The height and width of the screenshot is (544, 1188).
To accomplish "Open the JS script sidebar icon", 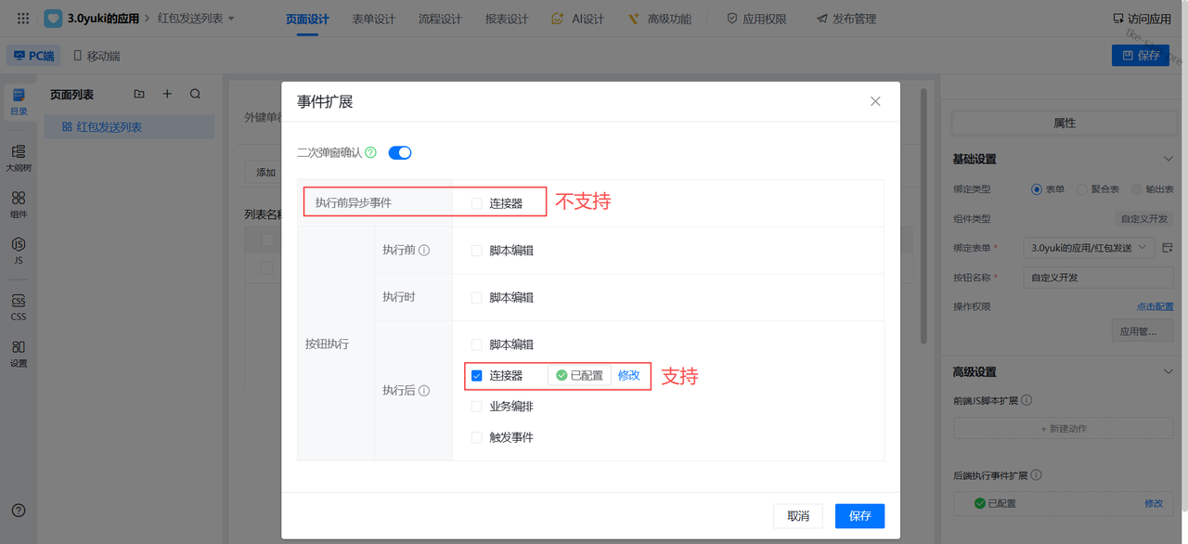I will coord(18,250).
